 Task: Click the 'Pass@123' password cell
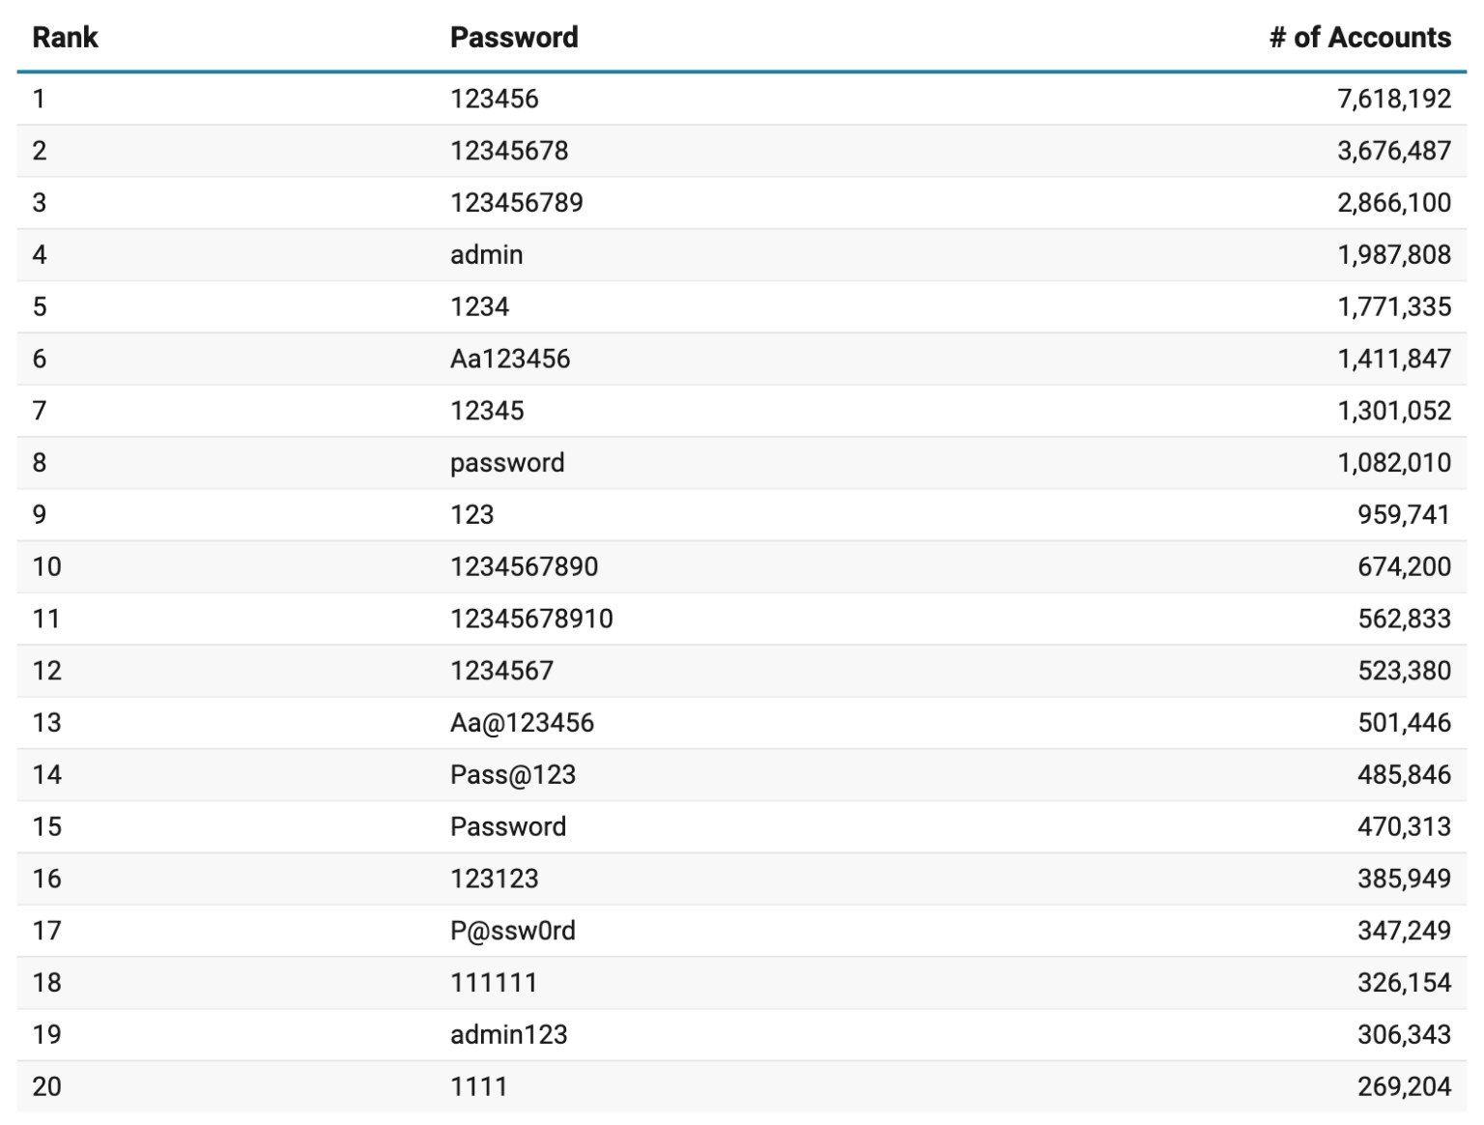point(513,775)
